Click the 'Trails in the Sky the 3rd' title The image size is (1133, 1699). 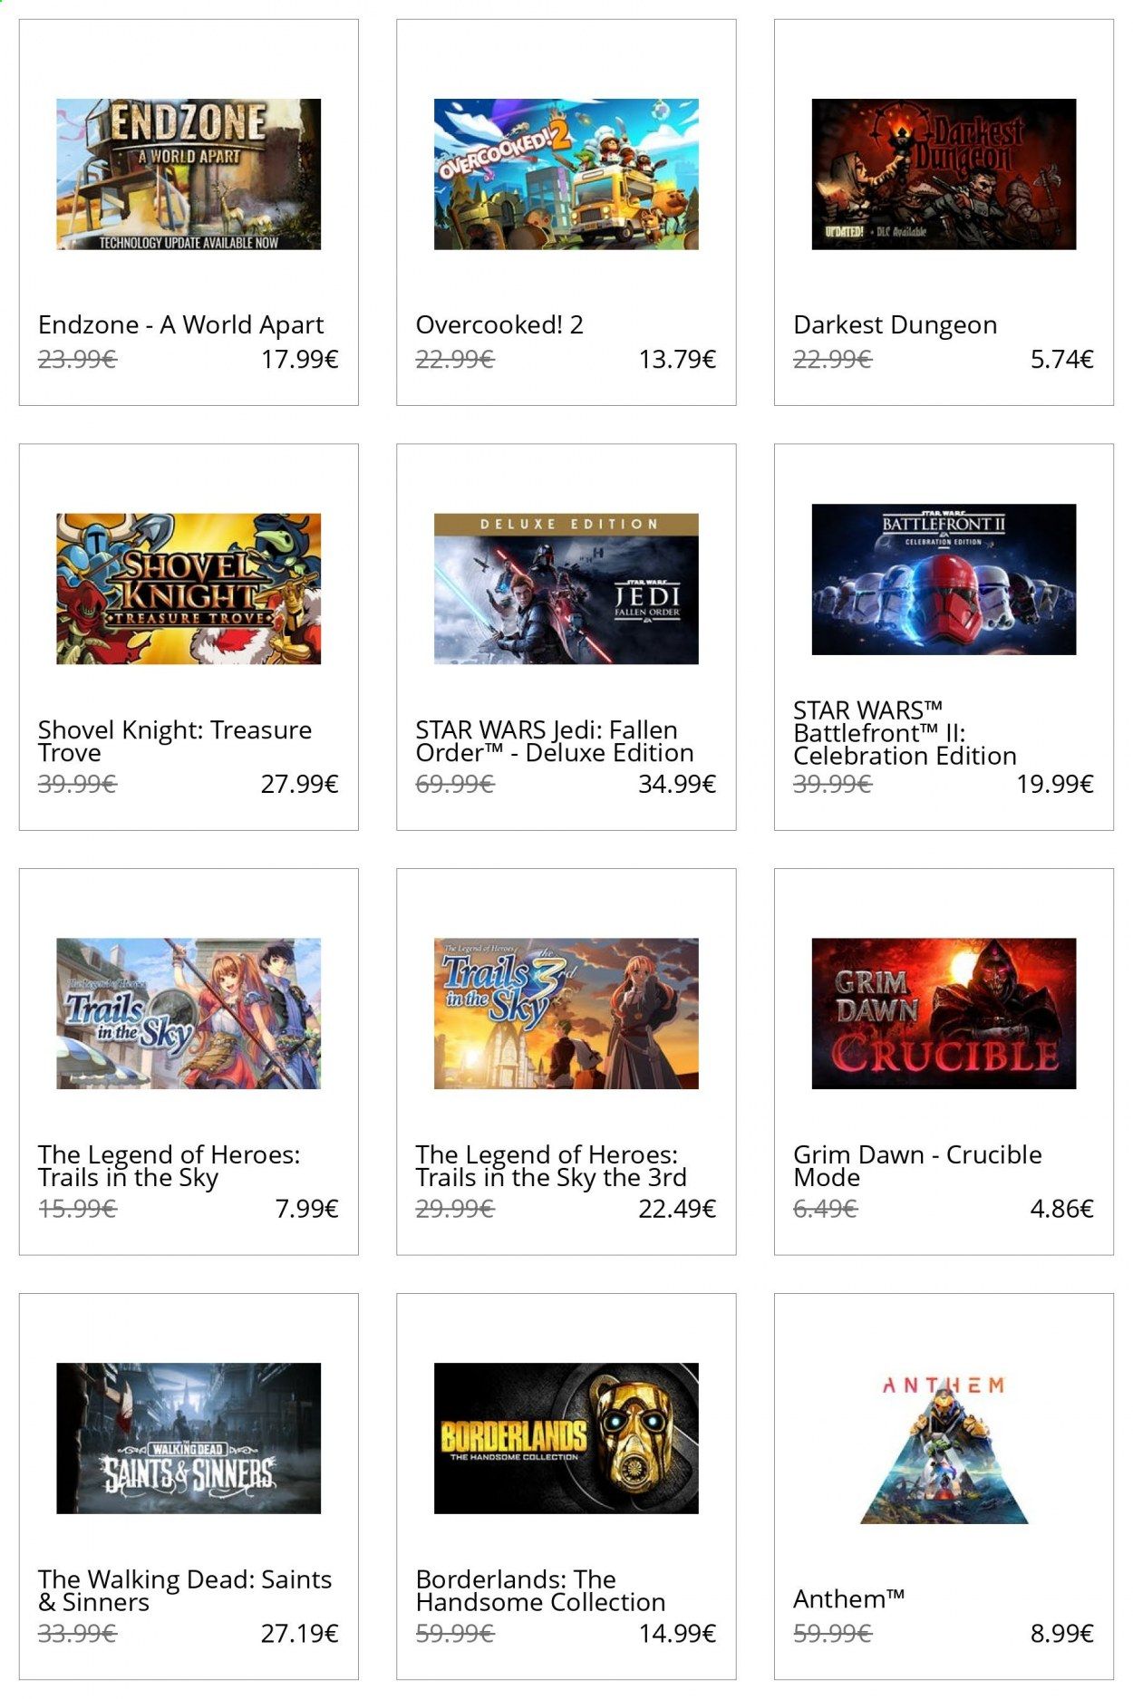pyautogui.click(x=551, y=1165)
